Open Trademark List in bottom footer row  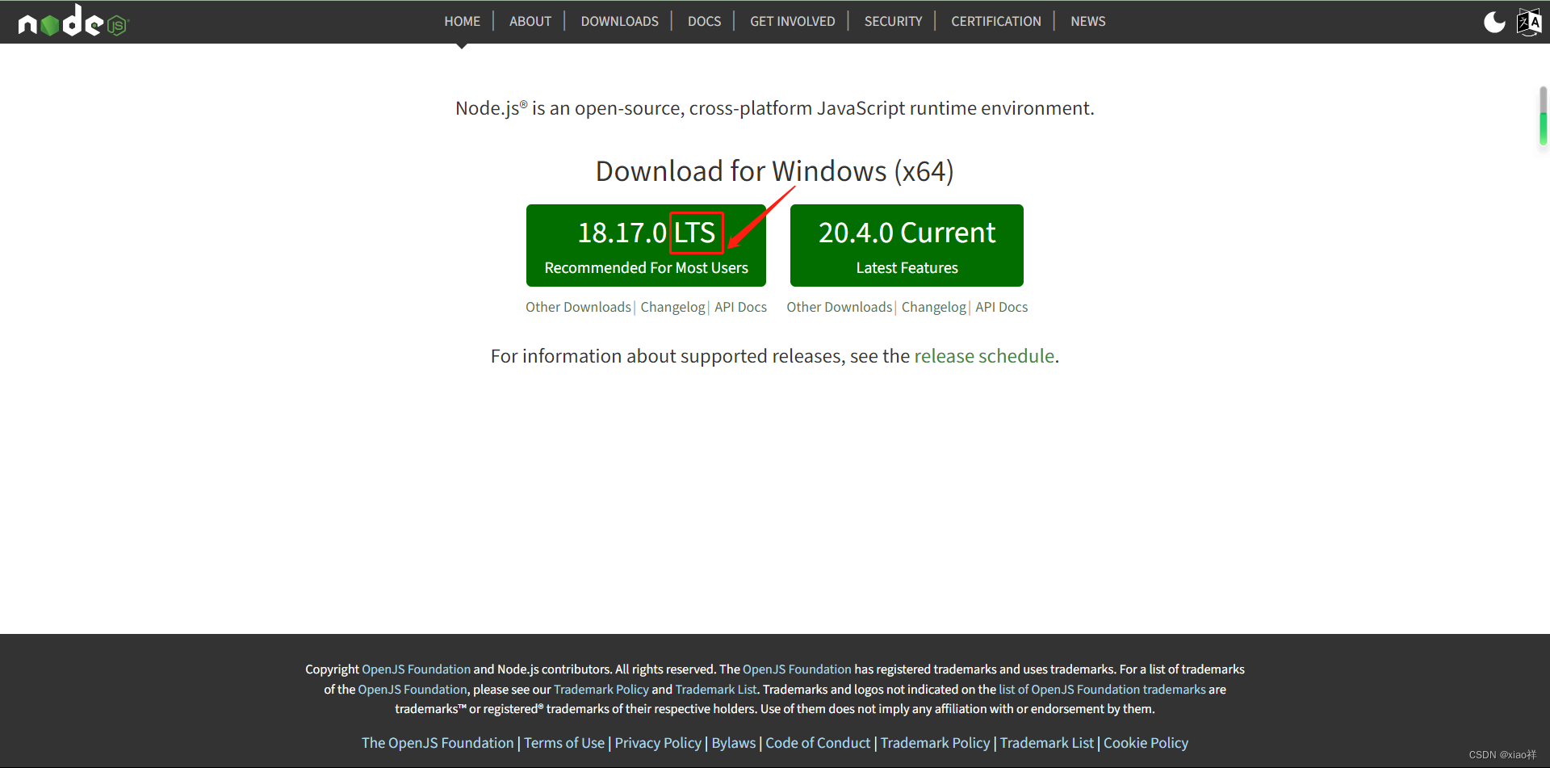[1047, 743]
